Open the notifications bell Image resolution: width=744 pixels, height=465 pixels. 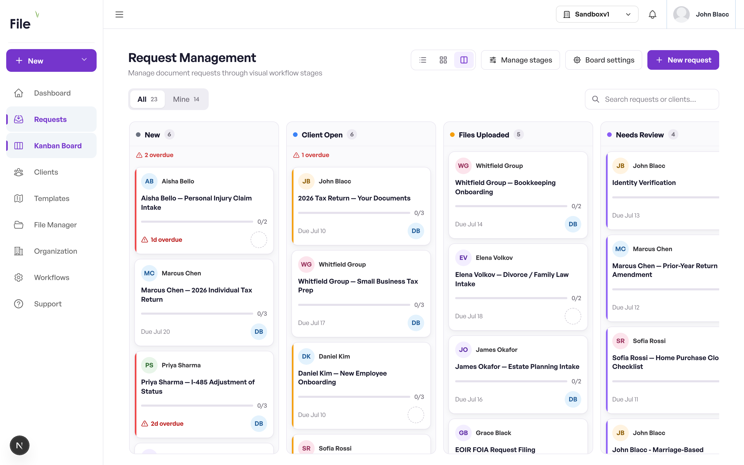click(652, 14)
